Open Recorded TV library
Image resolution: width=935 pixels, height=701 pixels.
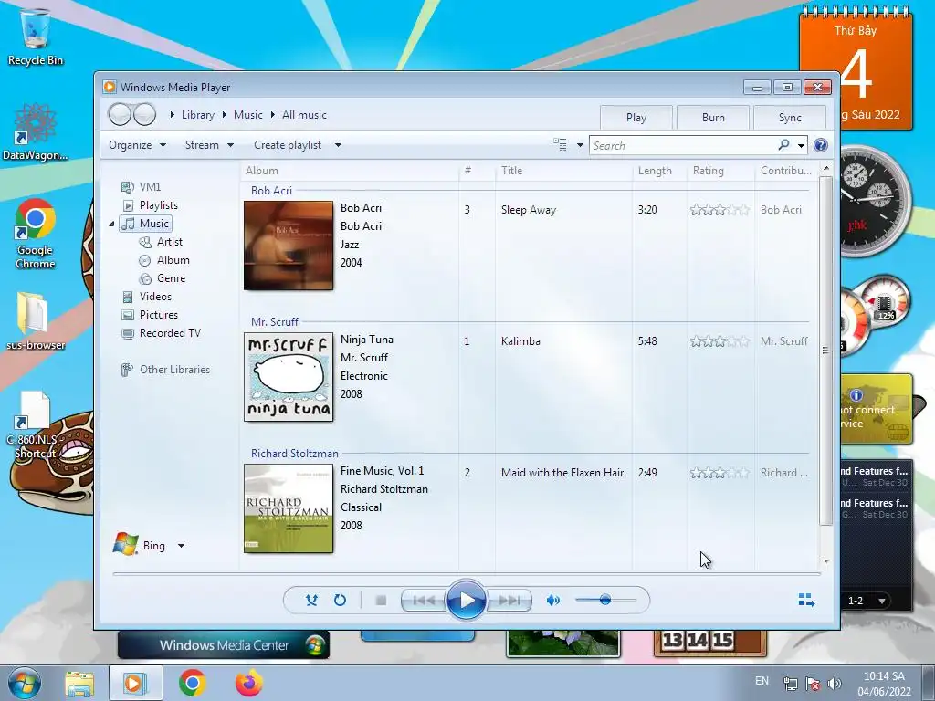coord(161,333)
